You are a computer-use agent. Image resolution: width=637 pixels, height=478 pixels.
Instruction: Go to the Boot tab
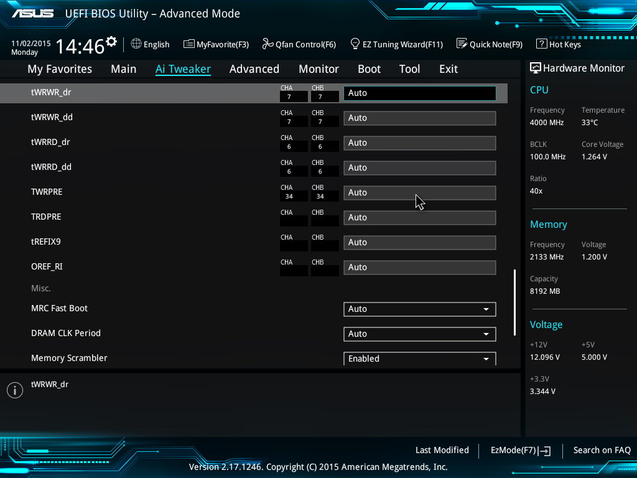click(x=369, y=69)
